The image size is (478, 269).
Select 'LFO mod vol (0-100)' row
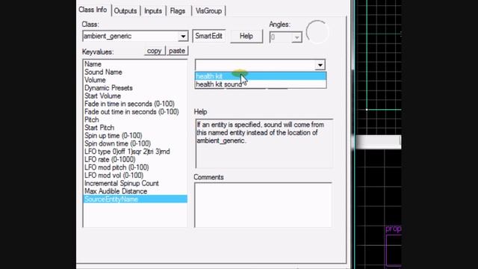coord(135,175)
